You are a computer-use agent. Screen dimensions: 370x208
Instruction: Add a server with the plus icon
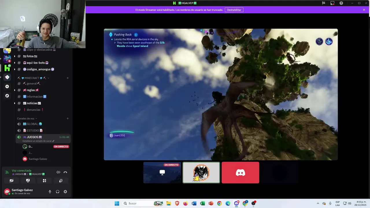click(x=7, y=86)
